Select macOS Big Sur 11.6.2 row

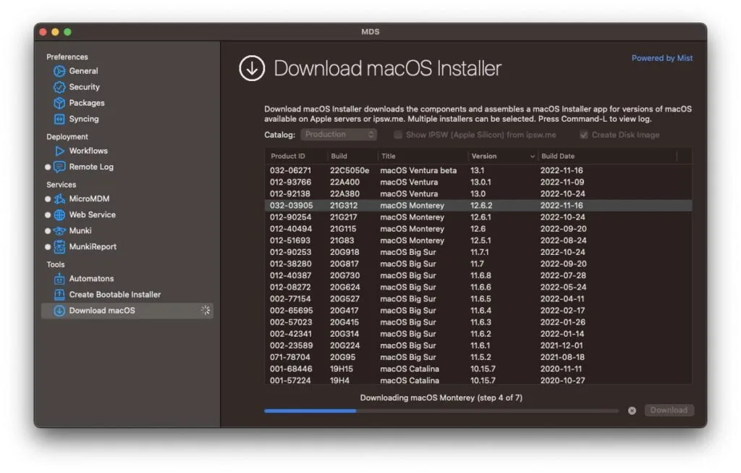(x=478, y=334)
